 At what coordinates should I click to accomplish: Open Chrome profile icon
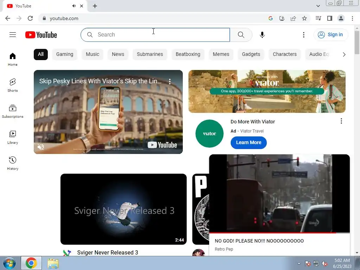pyautogui.click(x=341, y=18)
